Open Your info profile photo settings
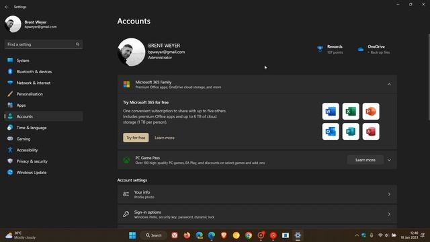This screenshot has width=430, height=242. click(257, 194)
